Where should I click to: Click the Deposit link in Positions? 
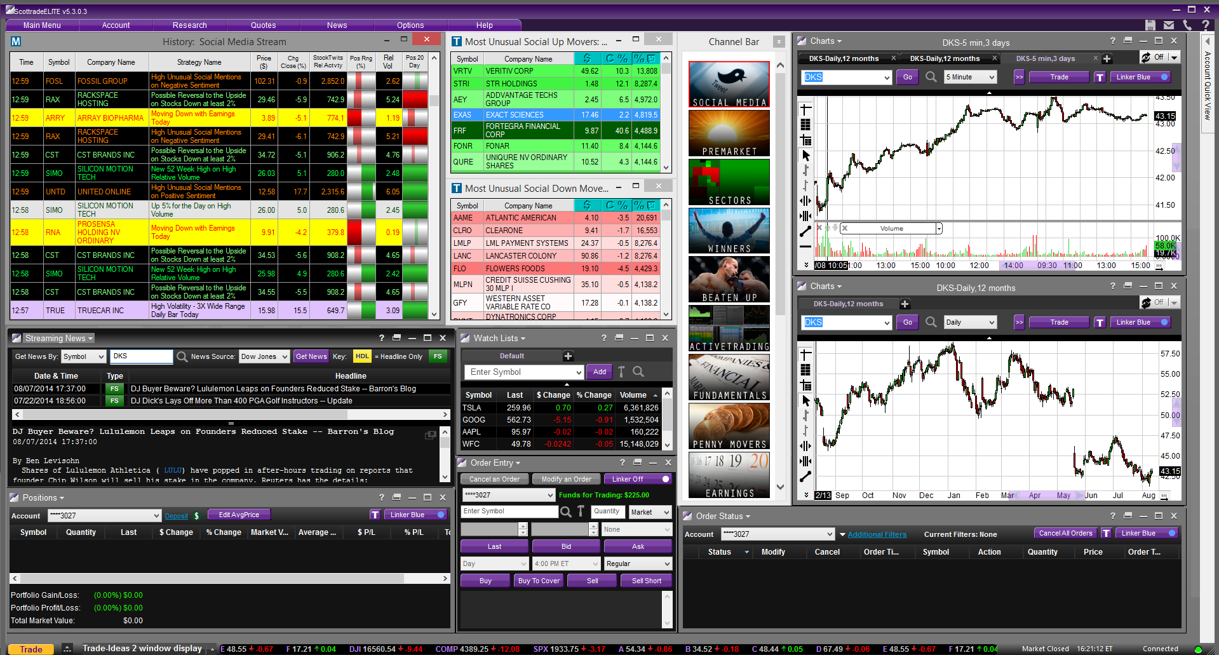(x=176, y=516)
